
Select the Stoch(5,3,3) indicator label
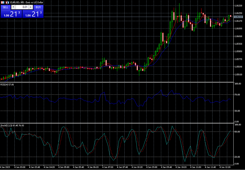click(x=12, y=126)
